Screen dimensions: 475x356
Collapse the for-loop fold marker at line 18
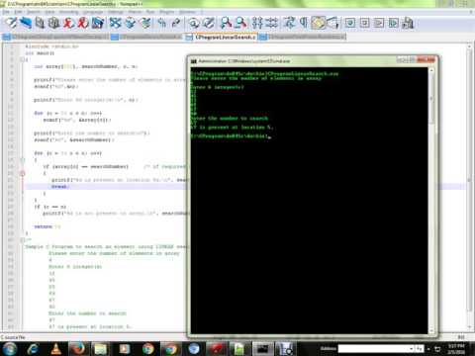pyautogui.click(x=22, y=160)
